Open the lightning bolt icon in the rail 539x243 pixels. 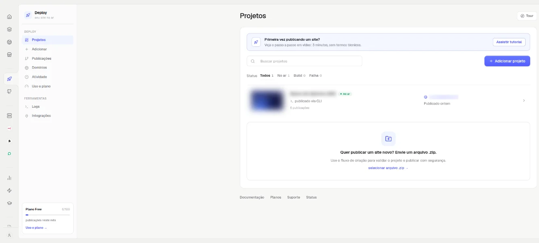coord(9,191)
